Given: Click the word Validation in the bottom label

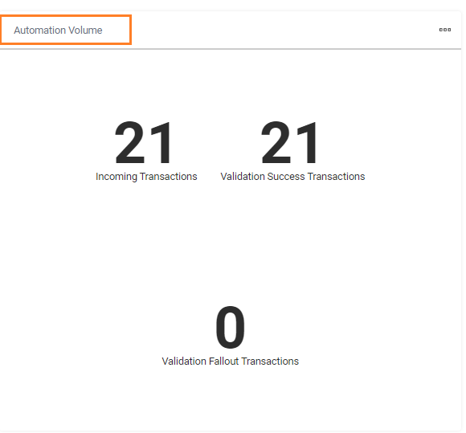Looking at the screenshot, I should point(184,362).
